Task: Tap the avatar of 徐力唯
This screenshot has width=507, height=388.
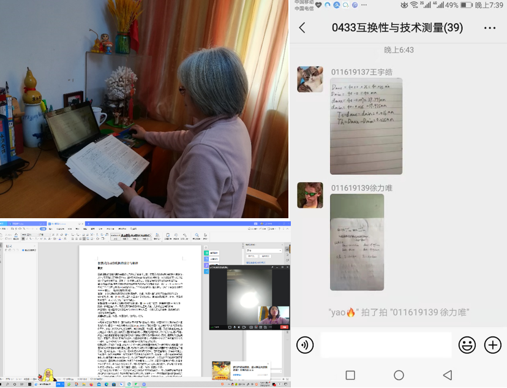Action: point(310,195)
